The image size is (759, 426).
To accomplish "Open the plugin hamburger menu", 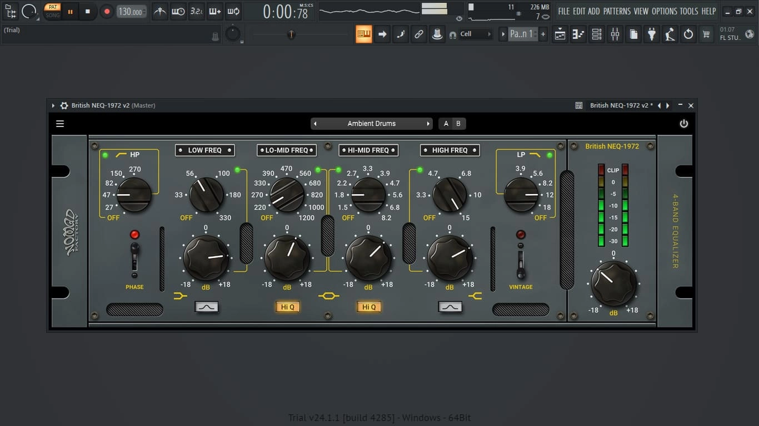I will pyautogui.click(x=60, y=124).
